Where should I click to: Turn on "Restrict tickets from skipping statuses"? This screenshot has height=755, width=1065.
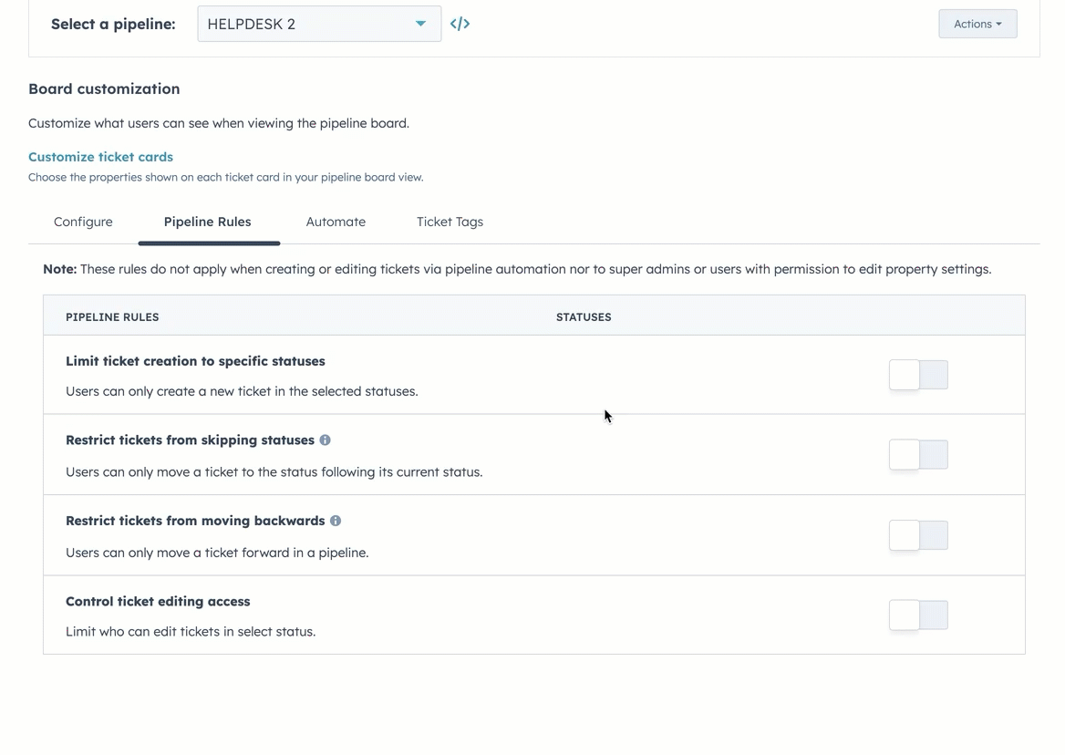pos(918,454)
